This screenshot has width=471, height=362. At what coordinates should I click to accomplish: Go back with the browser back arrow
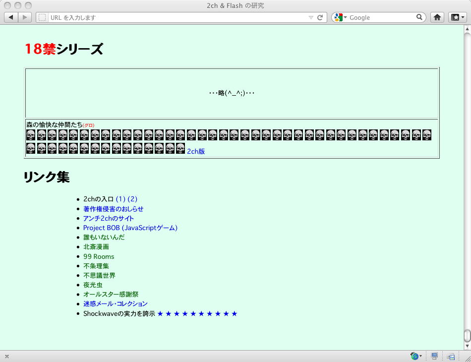click(x=11, y=17)
